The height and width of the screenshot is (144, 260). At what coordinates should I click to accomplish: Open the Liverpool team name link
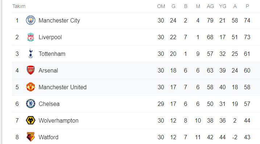tap(50, 37)
